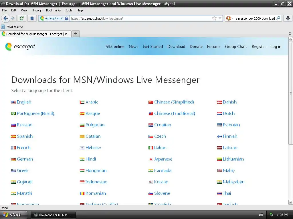
Task: Open the Edit menu
Action: pos(14,10)
